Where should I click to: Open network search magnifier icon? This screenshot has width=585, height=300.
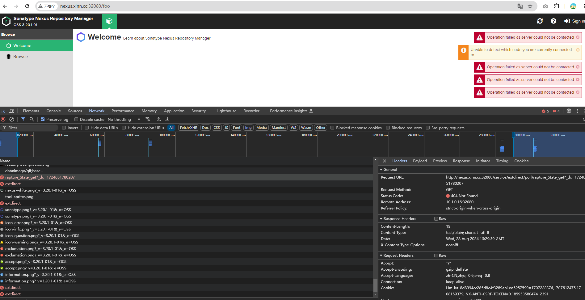tap(32, 119)
